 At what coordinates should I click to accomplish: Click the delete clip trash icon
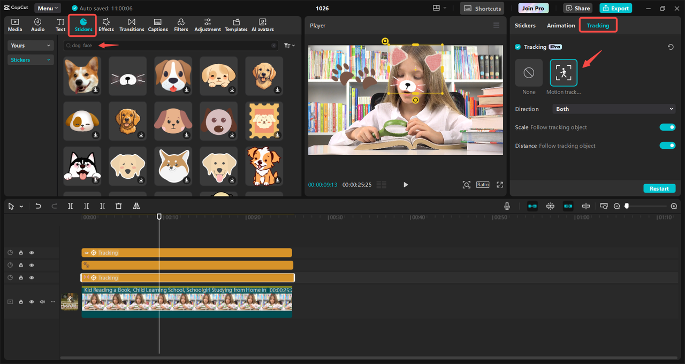tap(119, 206)
